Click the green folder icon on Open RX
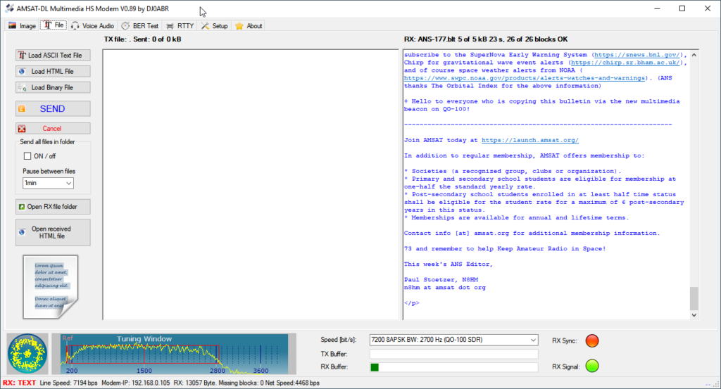This screenshot has width=721, height=389. [22, 207]
